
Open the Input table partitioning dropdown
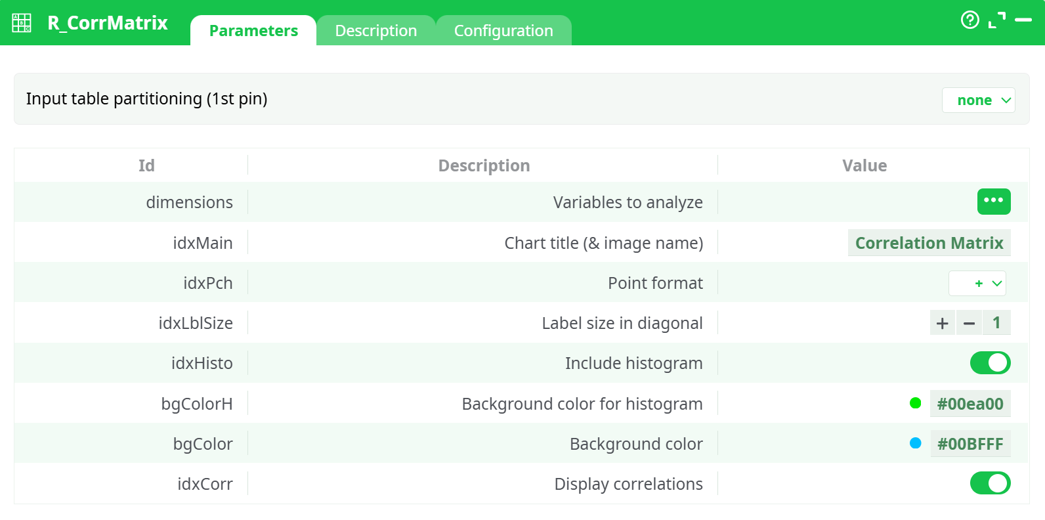point(978,100)
